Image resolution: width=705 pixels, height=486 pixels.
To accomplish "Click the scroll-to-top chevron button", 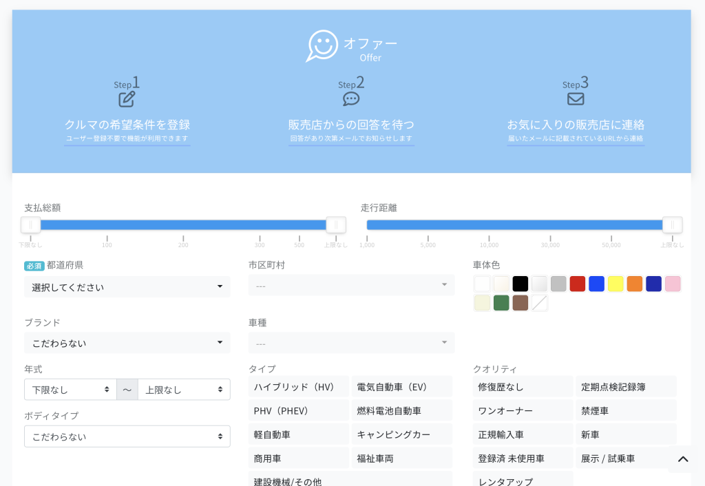I will (x=683, y=459).
